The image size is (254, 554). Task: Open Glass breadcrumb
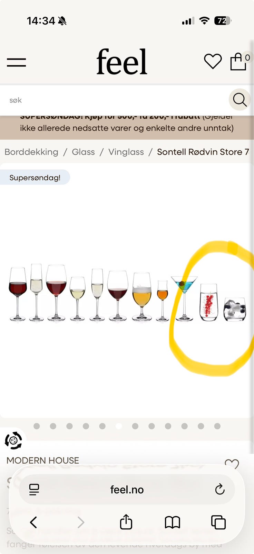coord(83,152)
